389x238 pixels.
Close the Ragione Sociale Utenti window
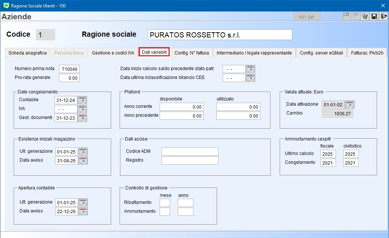383,6
